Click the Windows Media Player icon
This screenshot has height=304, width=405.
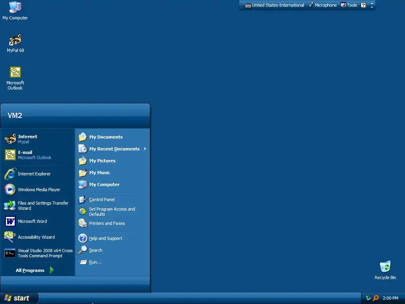click(x=10, y=190)
